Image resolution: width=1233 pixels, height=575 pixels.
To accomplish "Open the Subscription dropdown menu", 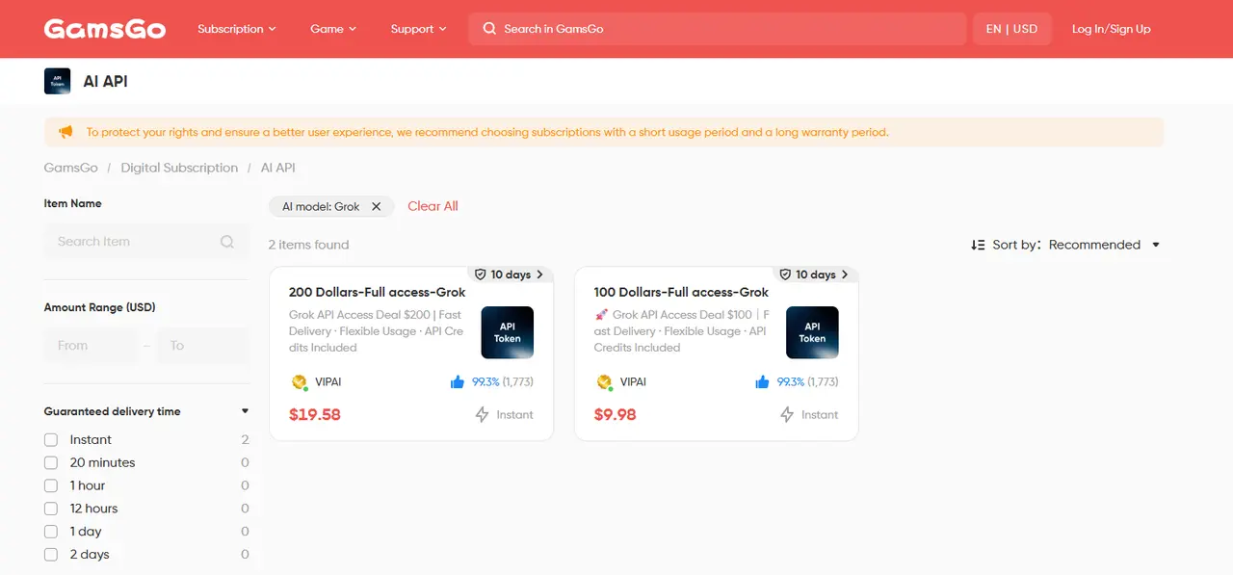I will [x=237, y=29].
